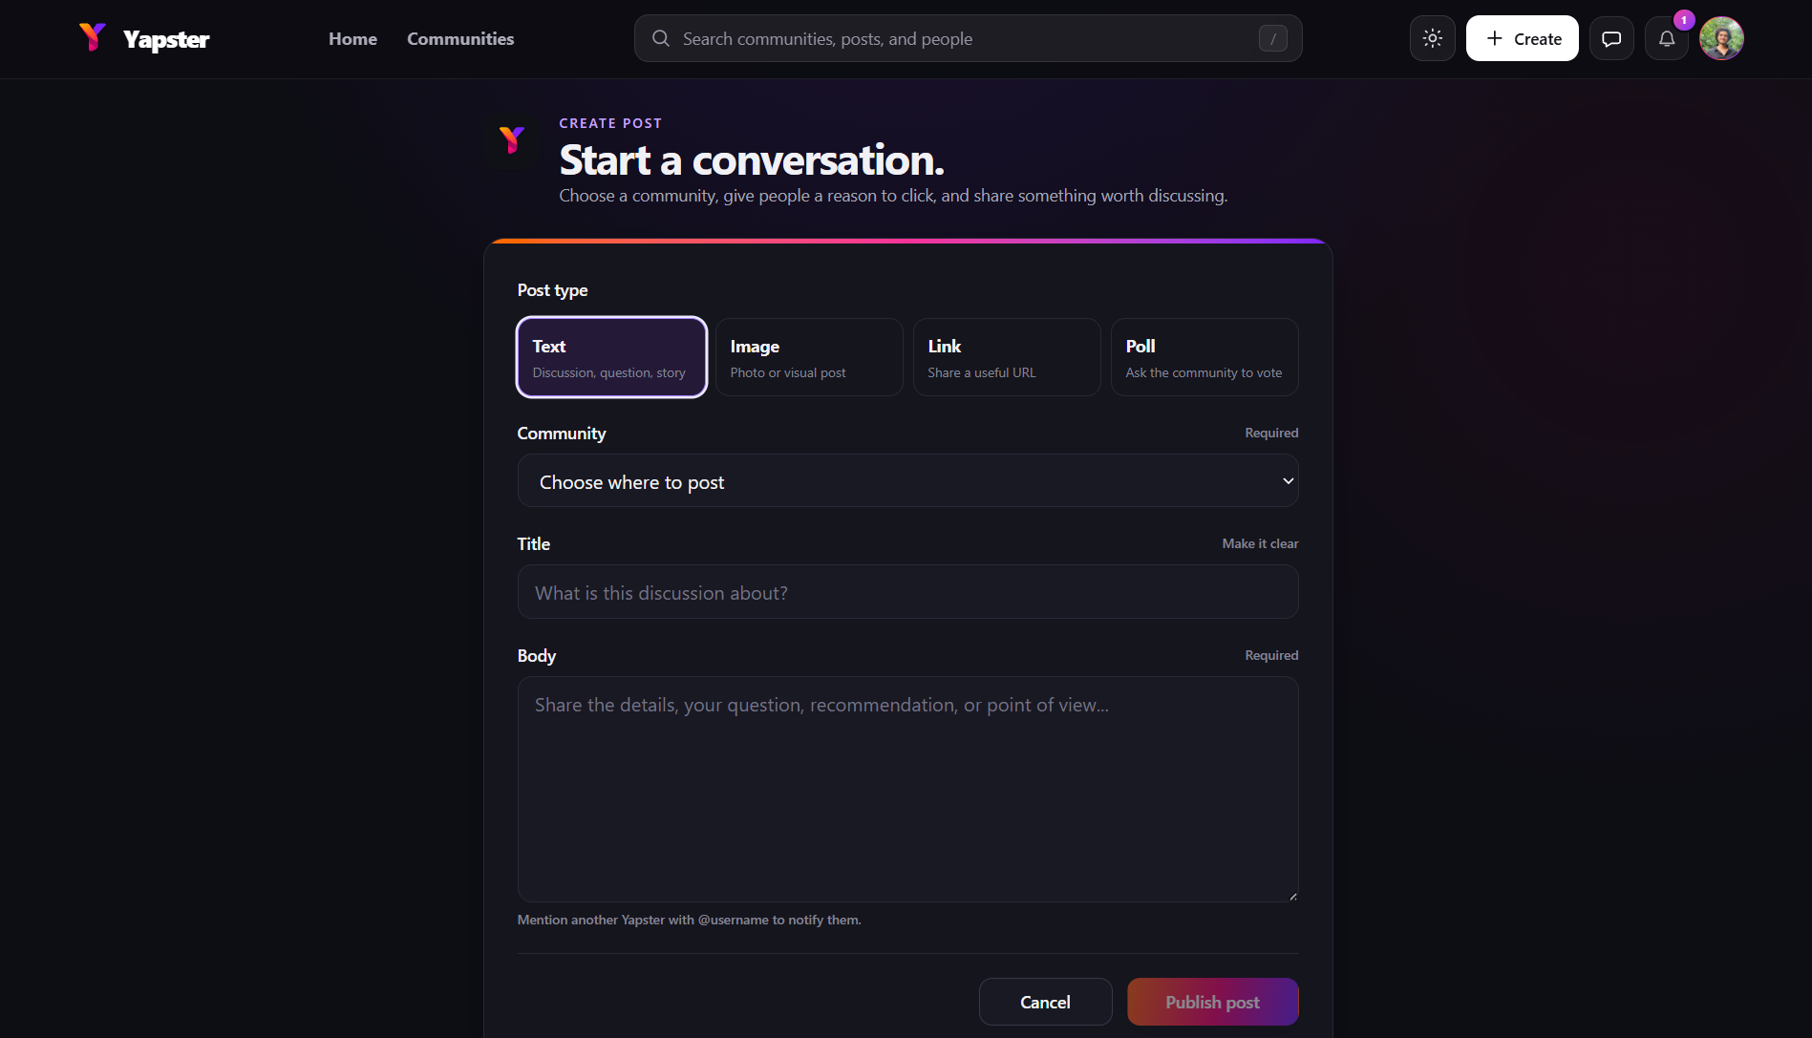Image resolution: width=1812 pixels, height=1038 pixels.
Task: Open the user profile avatar
Action: click(x=1721, y=38)
